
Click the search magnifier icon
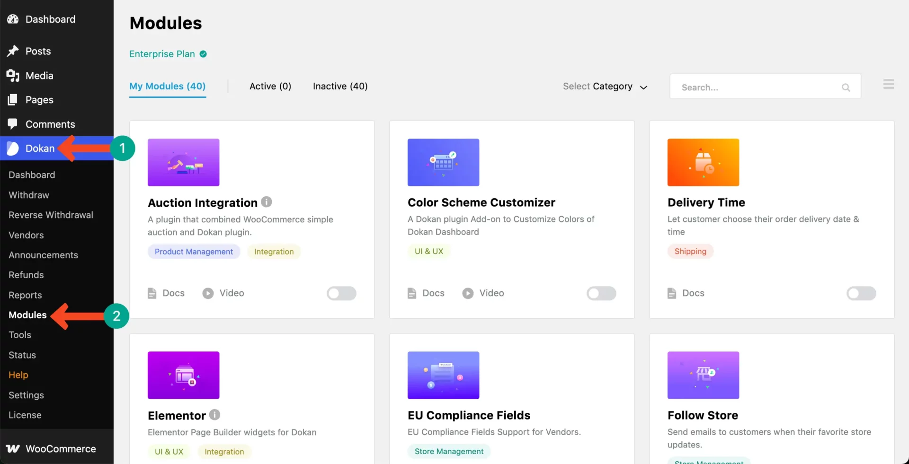tap(846, 88)
